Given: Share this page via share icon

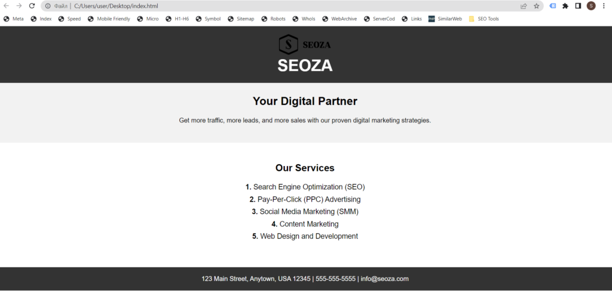Looking at the screenshot, I should (524, 6).
